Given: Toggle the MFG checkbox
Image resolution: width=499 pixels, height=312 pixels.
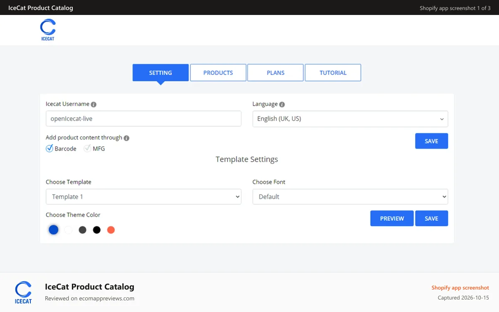Looking at the screenshot, I should click(x=87, y=148).
